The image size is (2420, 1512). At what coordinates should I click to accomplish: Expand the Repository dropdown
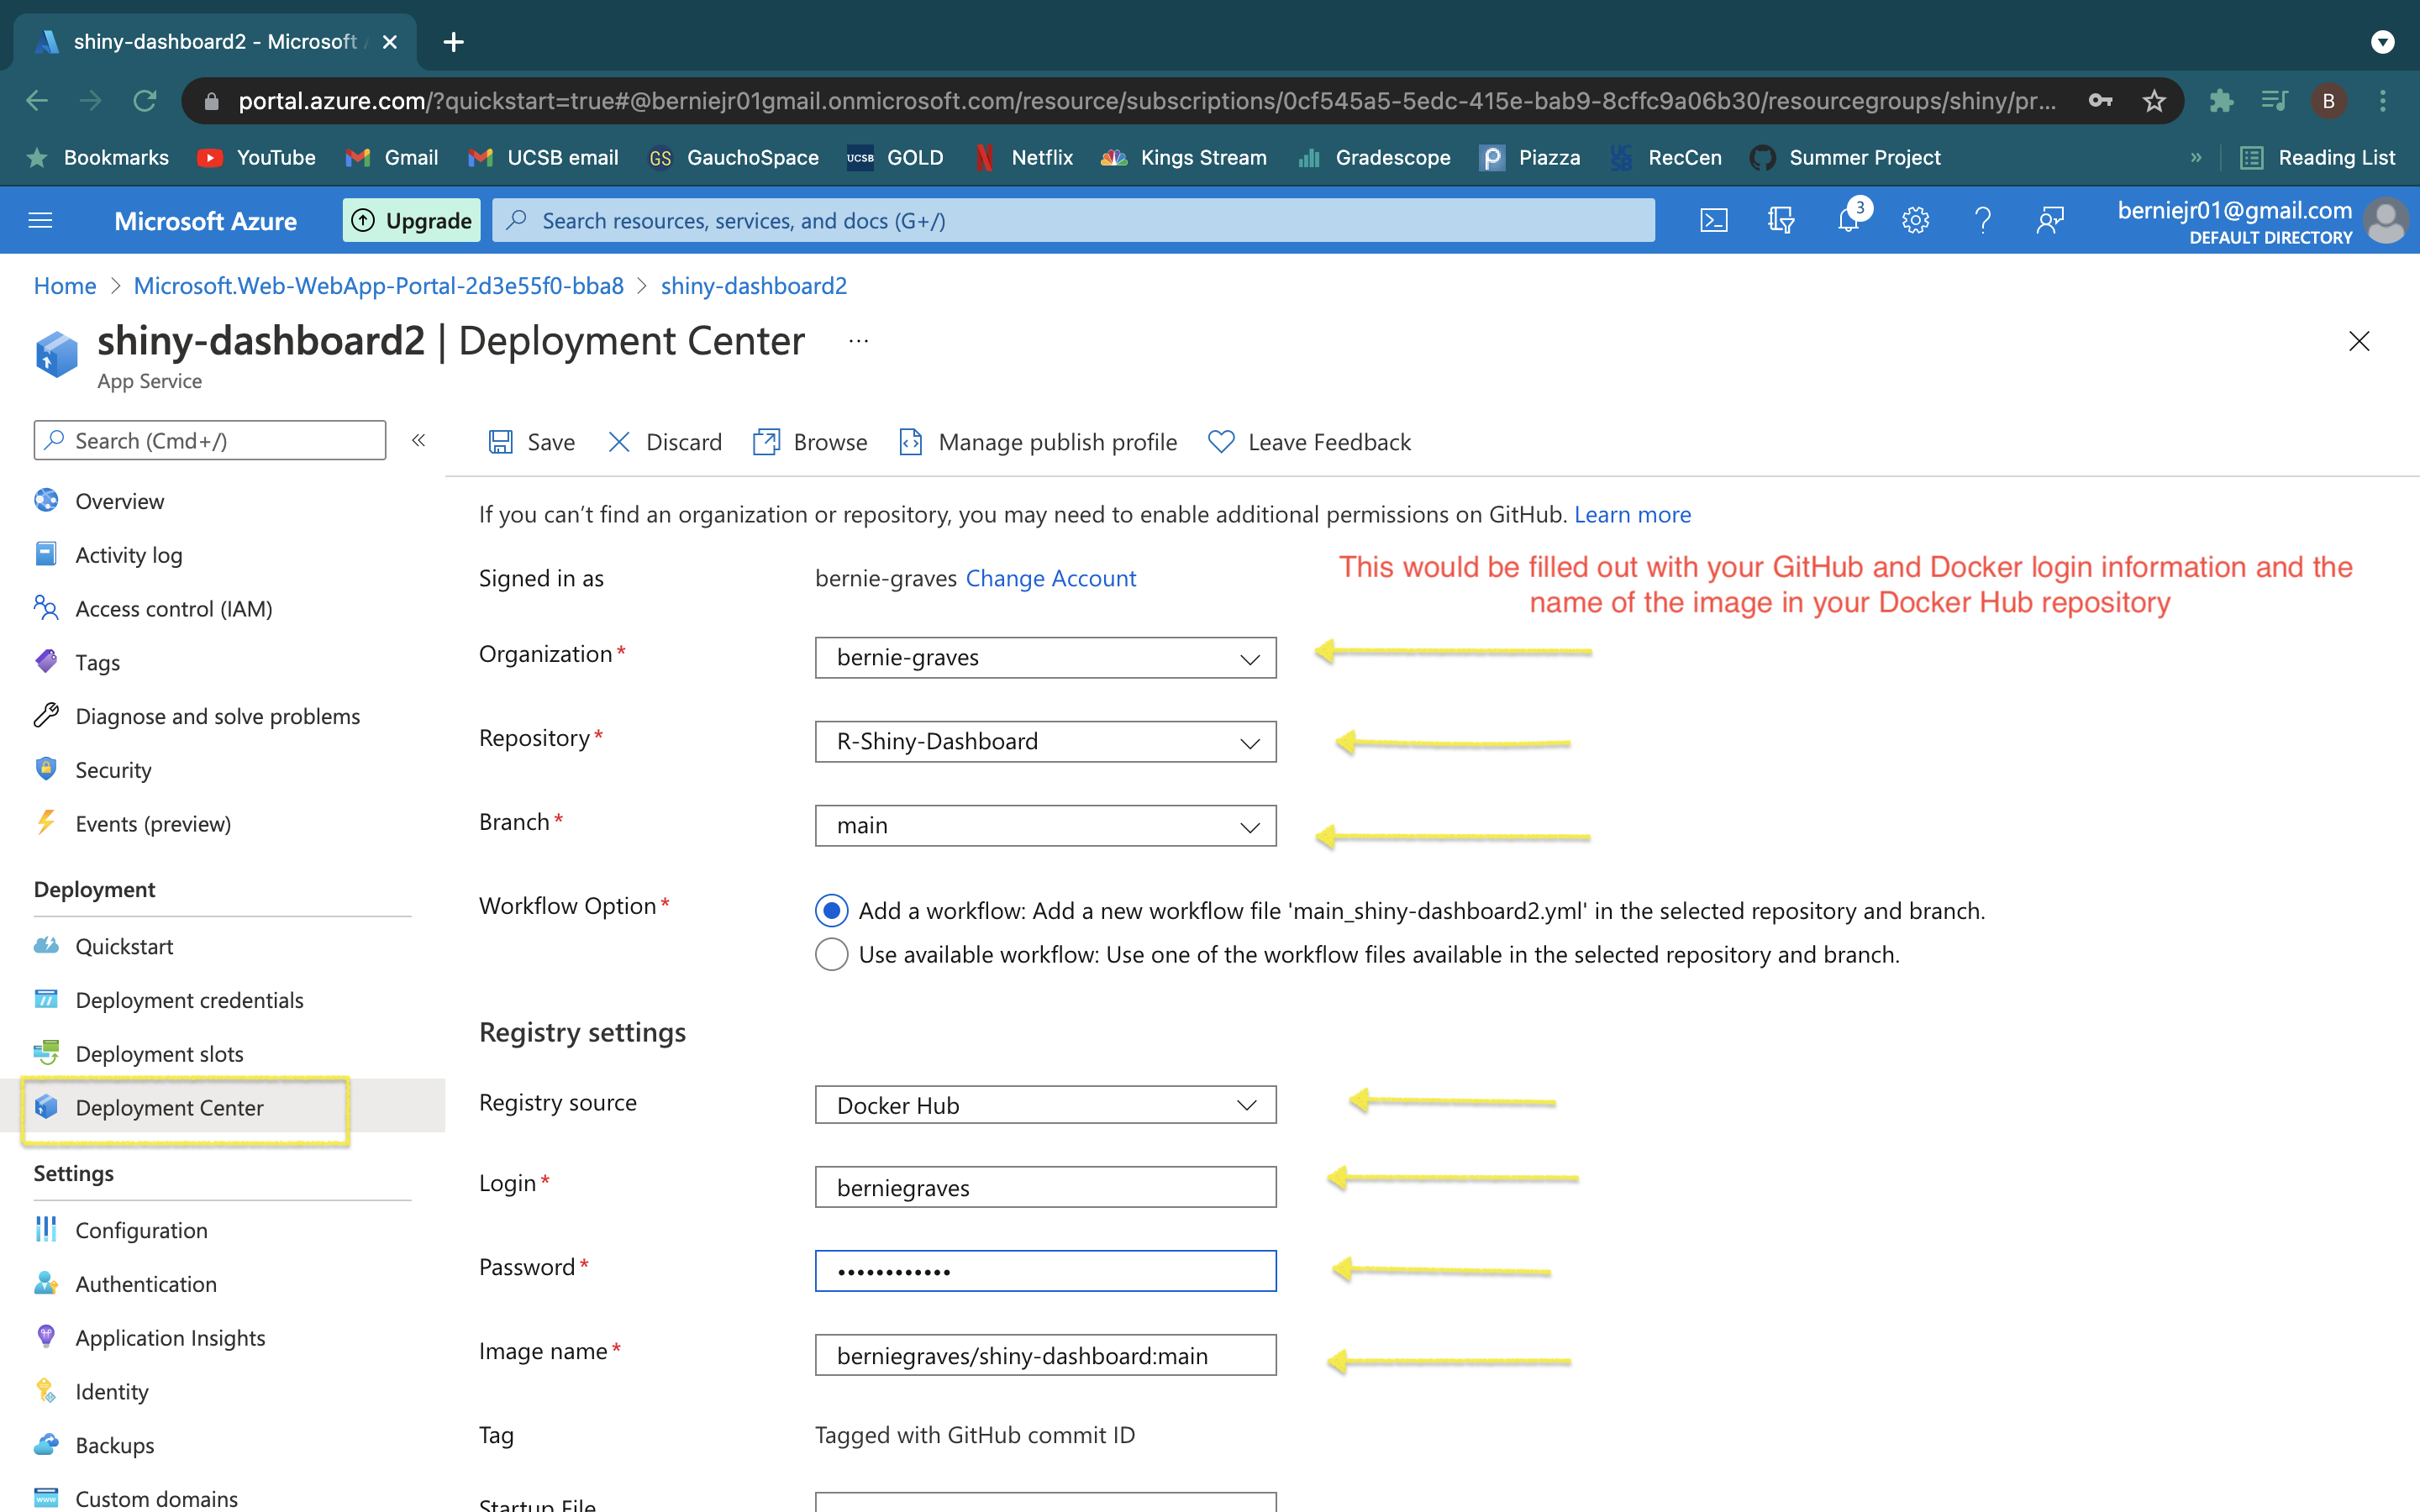1045,742
